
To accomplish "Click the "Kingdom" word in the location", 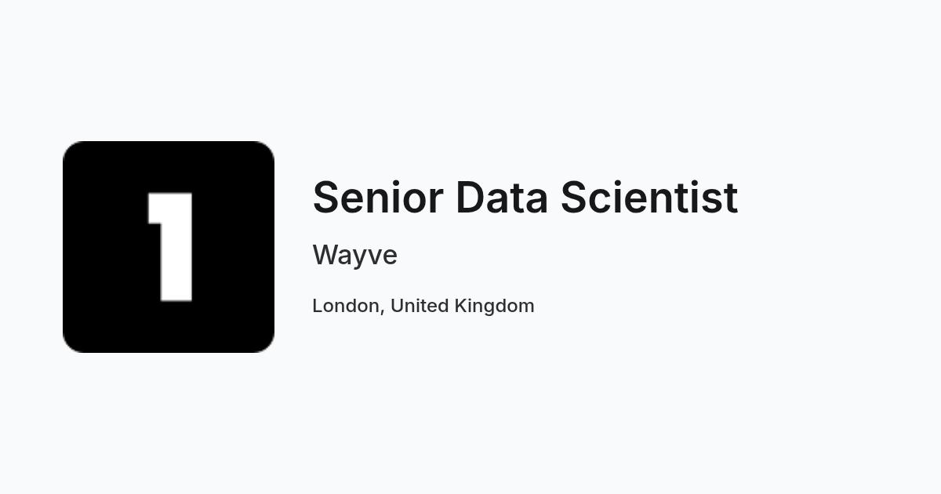I will (494, 307).
